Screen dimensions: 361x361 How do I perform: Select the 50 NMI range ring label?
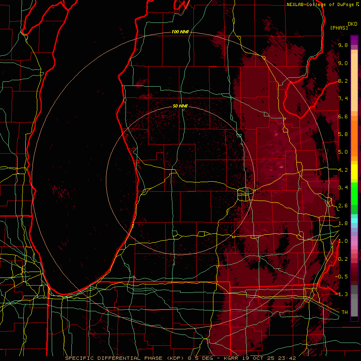[180, 106]
